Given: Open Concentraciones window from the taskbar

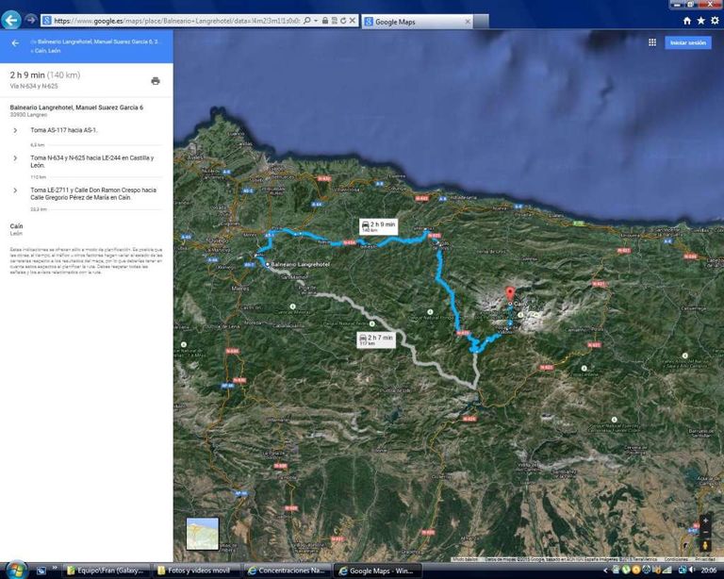Looking at the screenshot, I should click(288, 571).
